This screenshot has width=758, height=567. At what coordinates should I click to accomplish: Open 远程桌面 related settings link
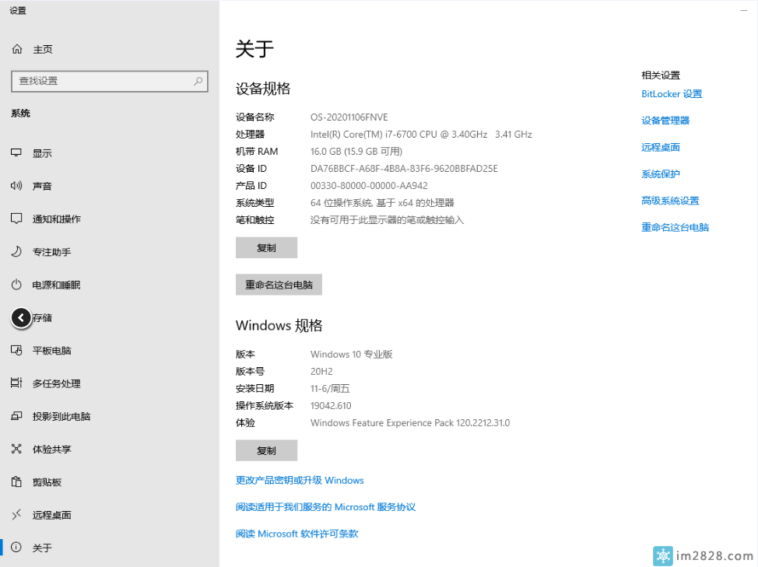(x=661, y=147)
